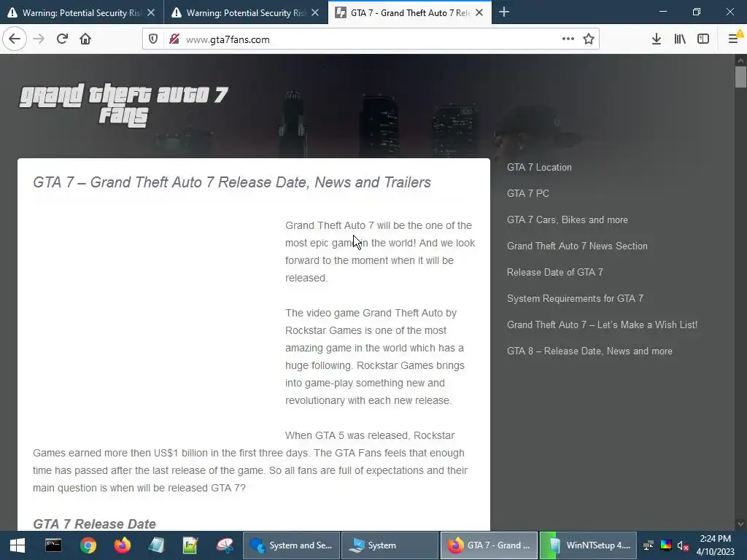Reload the current page
Screen dimensions: 747x560
pyautogui.click(x=62, y=39)
